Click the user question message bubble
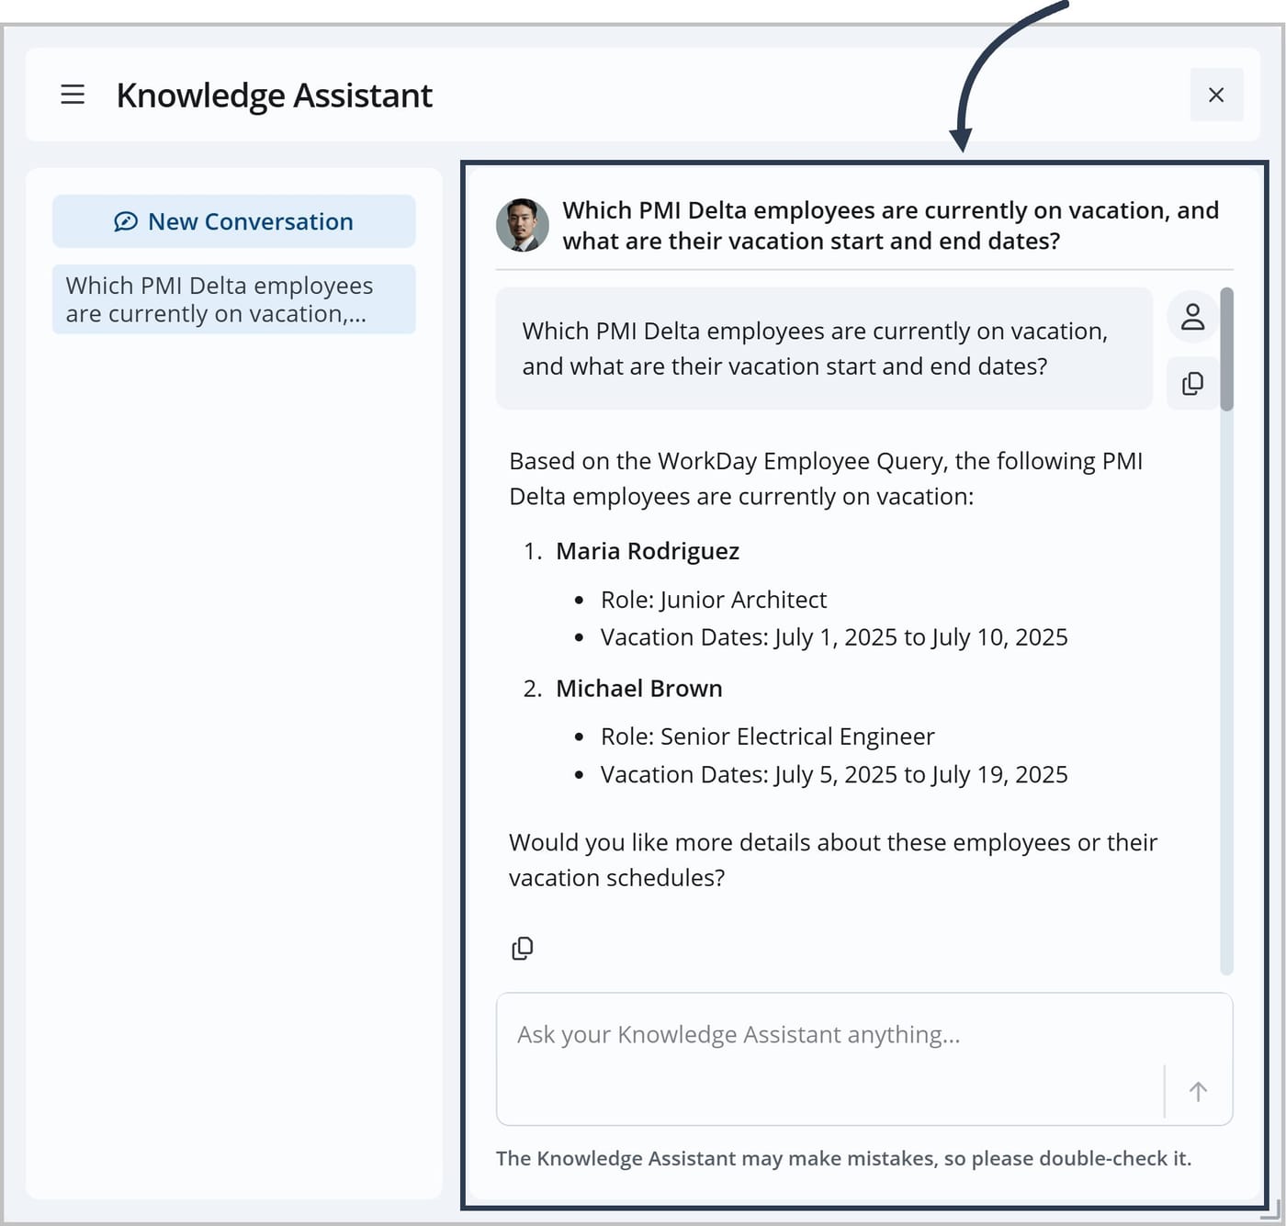Viewport: 1286px width, 1226px height. (x=824, y=349)
